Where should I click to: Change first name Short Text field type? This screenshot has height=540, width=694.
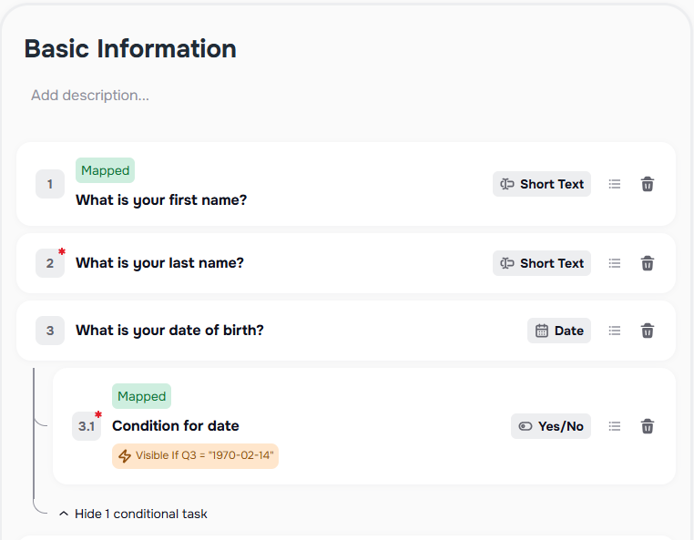point(542,184)
